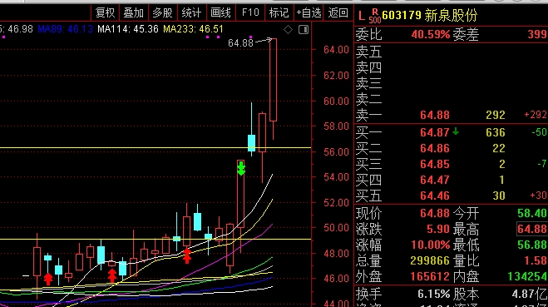Click the 最低 value 56.88
The image size is (548, 307).
pos(532,245)
